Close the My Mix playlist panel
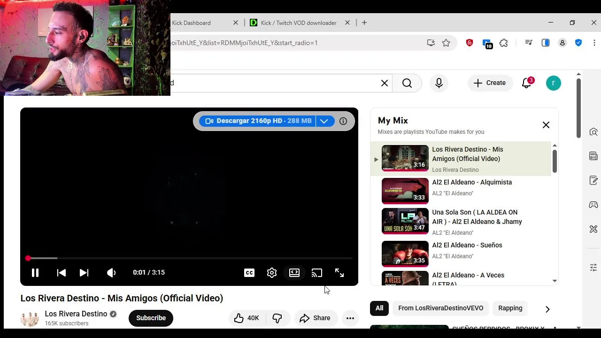The height and width of the screenshot is (338, 601). (x=546, y=125)
